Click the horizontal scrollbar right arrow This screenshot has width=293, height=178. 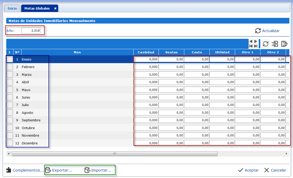click(x=287, y=154)
